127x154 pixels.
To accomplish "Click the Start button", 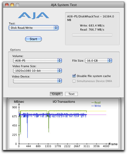I will point(33,39).
